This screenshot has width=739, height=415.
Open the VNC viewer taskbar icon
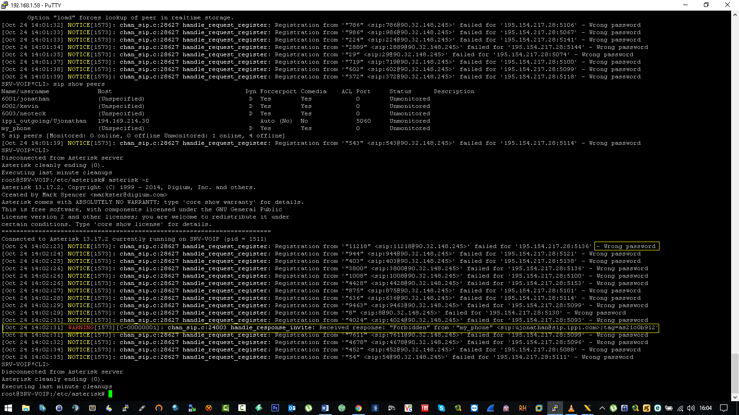(x=408, y=408)
